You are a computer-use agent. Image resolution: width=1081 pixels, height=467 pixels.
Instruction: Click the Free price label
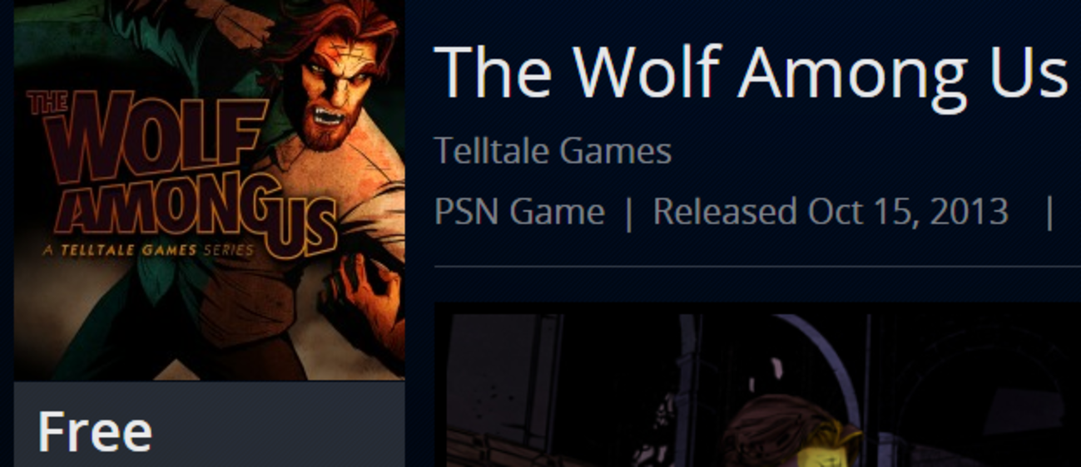(94, 431)
